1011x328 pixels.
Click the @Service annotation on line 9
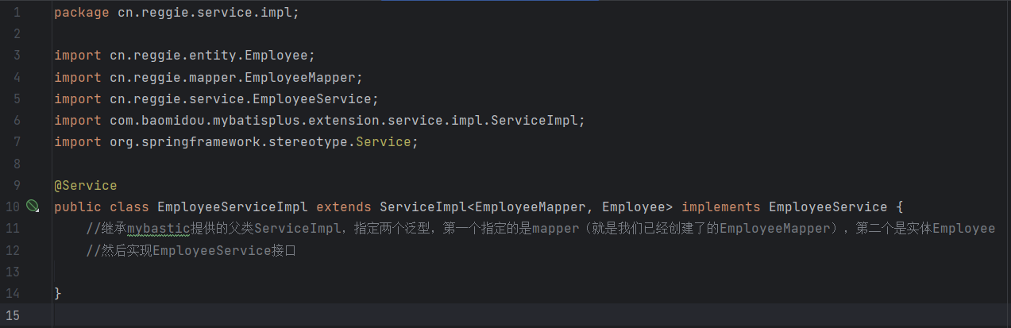tap(86, 186)
